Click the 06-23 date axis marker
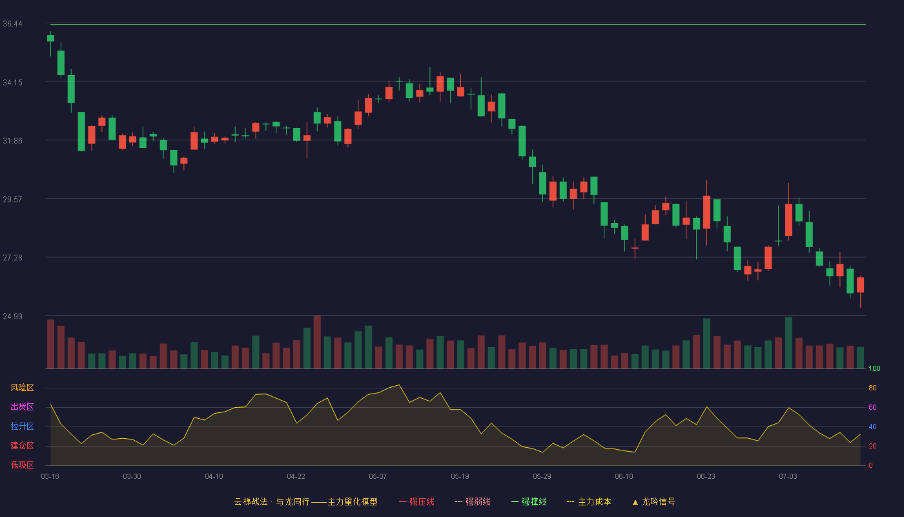Image resolution: width=904 pixels, height=517 pixels. [706, 476]
